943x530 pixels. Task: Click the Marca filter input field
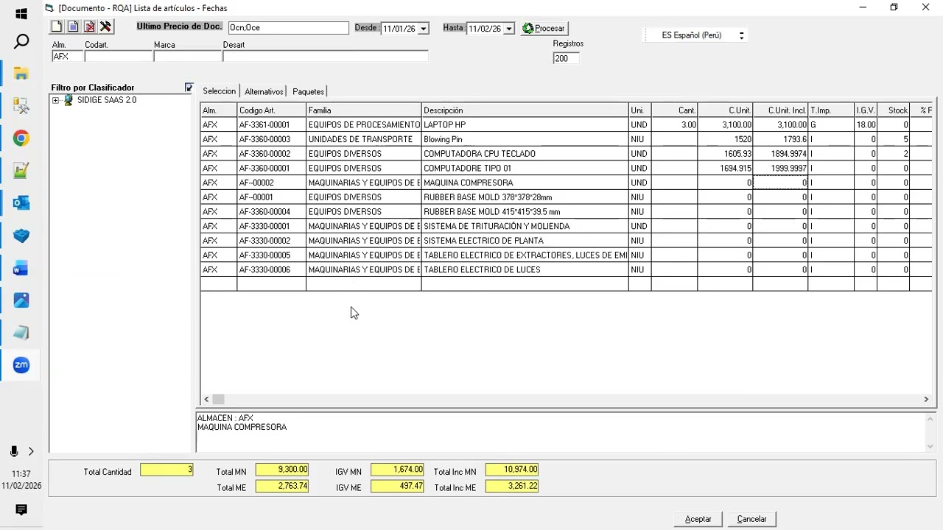coord(187,57)
